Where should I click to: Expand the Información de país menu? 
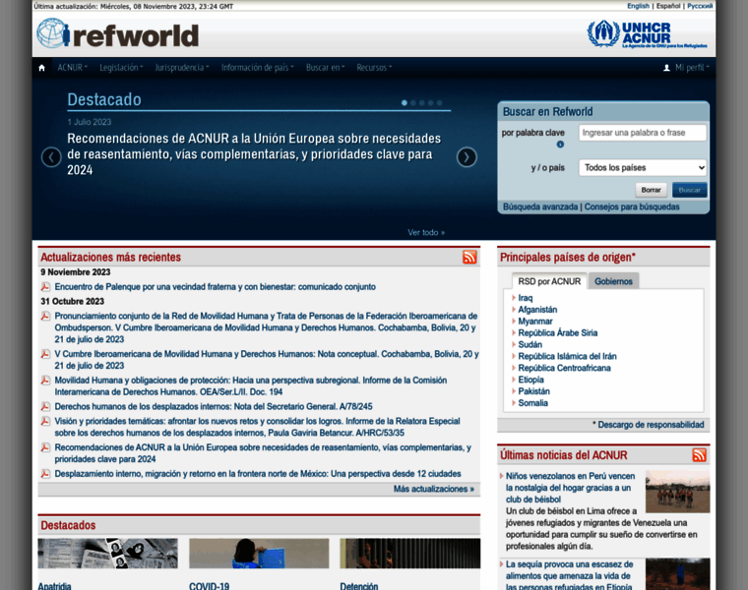[x=258, y=68]
